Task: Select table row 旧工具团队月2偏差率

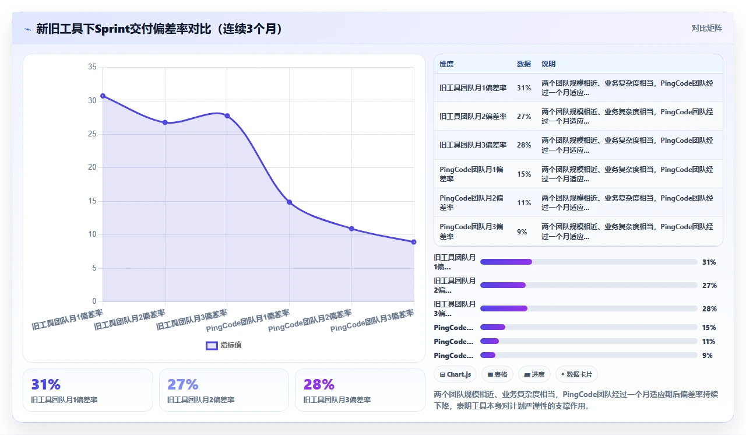Action: click(578, 117)
